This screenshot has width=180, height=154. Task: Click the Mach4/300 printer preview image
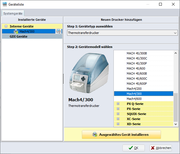tap(88, 73)
